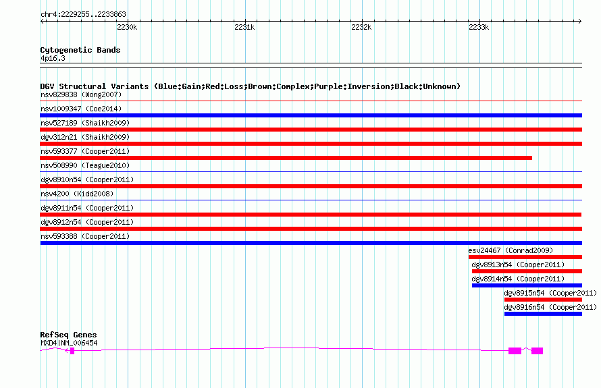Click the blue dgv8914n54 gain bar

527,285
